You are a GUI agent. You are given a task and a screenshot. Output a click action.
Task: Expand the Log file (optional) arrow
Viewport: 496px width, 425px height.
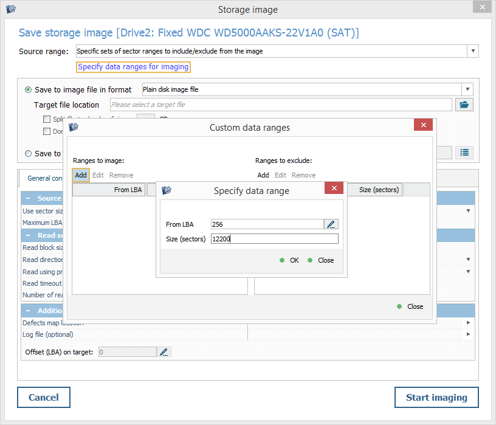[x=468, y=334]
